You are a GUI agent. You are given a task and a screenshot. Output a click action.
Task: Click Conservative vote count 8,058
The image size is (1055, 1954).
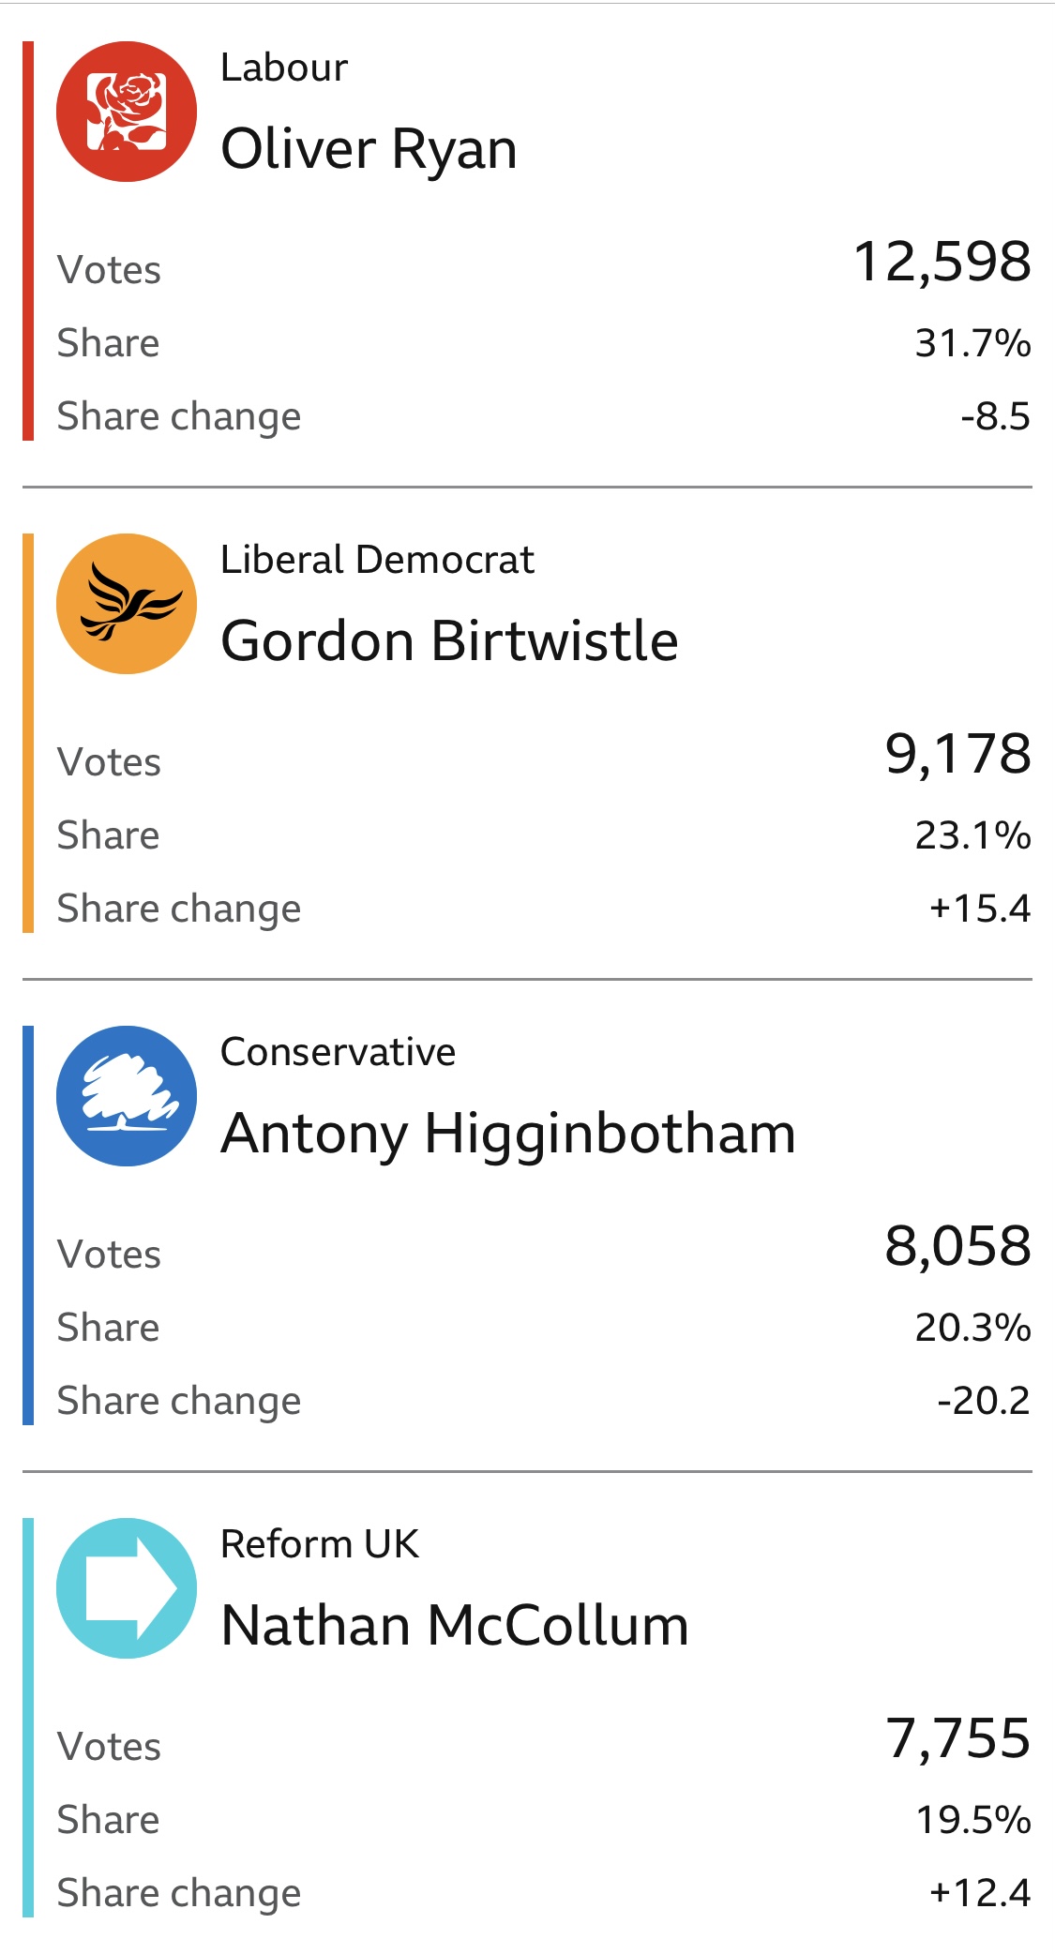coord(957,1246)
